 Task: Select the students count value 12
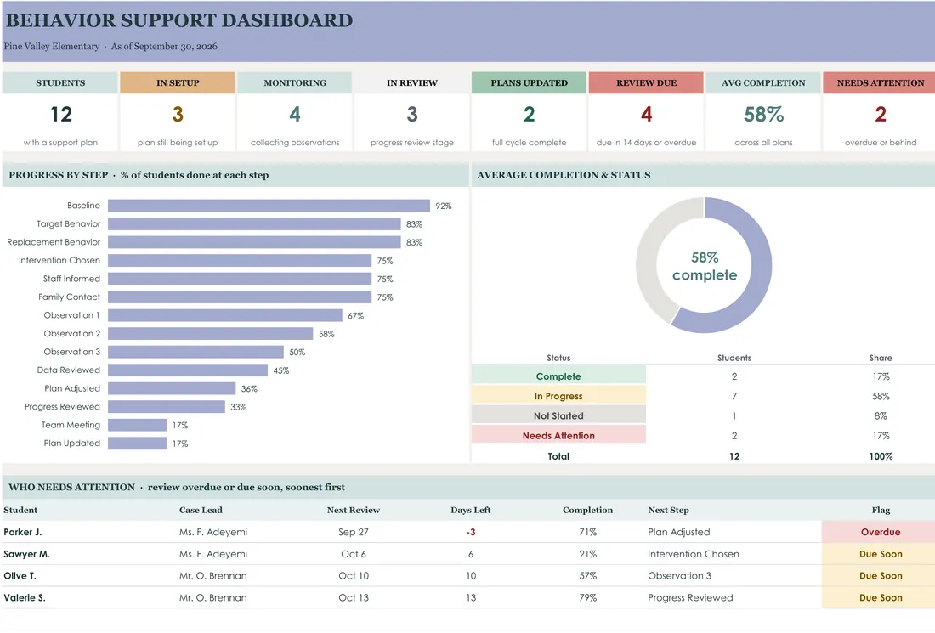[x=61, y=115]
